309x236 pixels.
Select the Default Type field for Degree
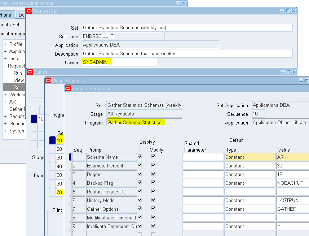pos(250,175)
